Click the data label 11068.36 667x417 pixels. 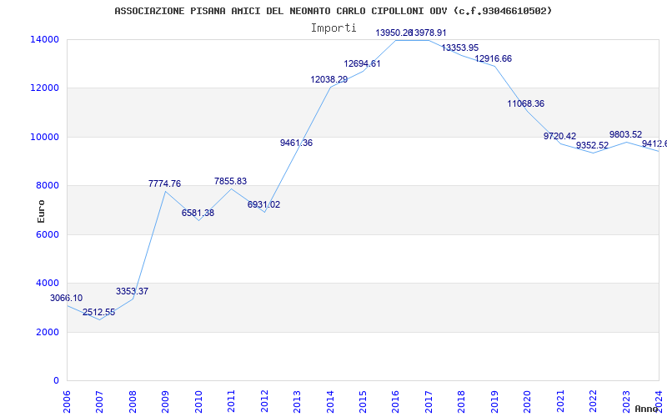[526, 103]
